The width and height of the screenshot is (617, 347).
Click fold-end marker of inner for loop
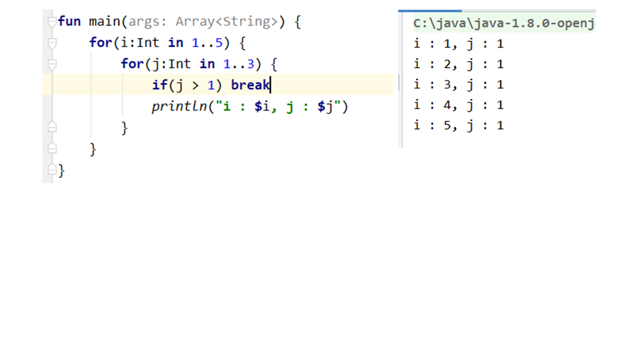(52, 127)
